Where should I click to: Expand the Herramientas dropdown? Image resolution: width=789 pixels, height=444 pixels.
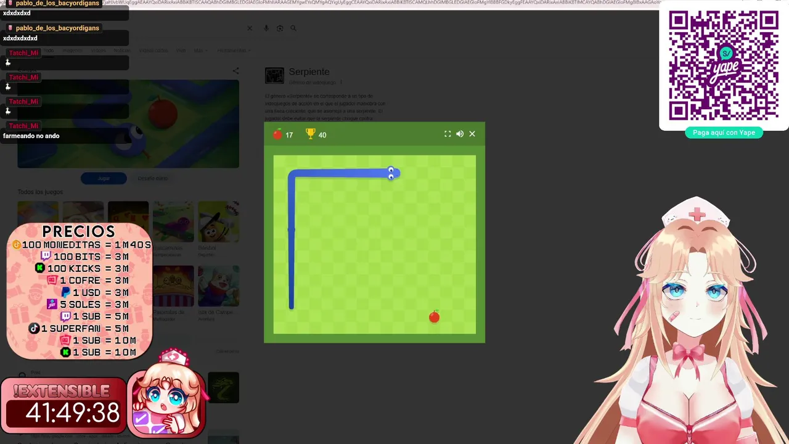234,51
